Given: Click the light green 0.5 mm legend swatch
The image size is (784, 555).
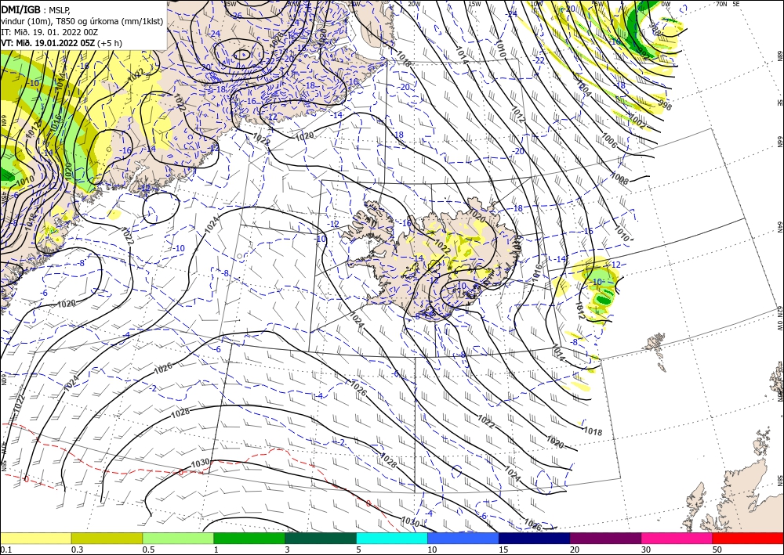Looking at the screenshot, I should [x=178, y=538].
